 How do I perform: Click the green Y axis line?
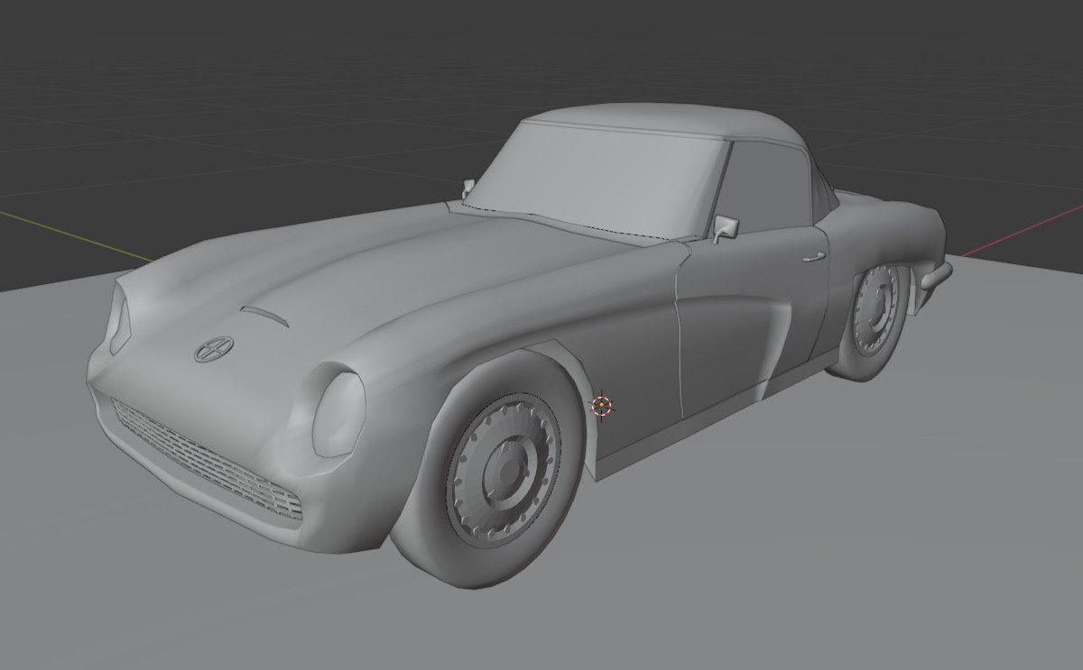(72, 234)
